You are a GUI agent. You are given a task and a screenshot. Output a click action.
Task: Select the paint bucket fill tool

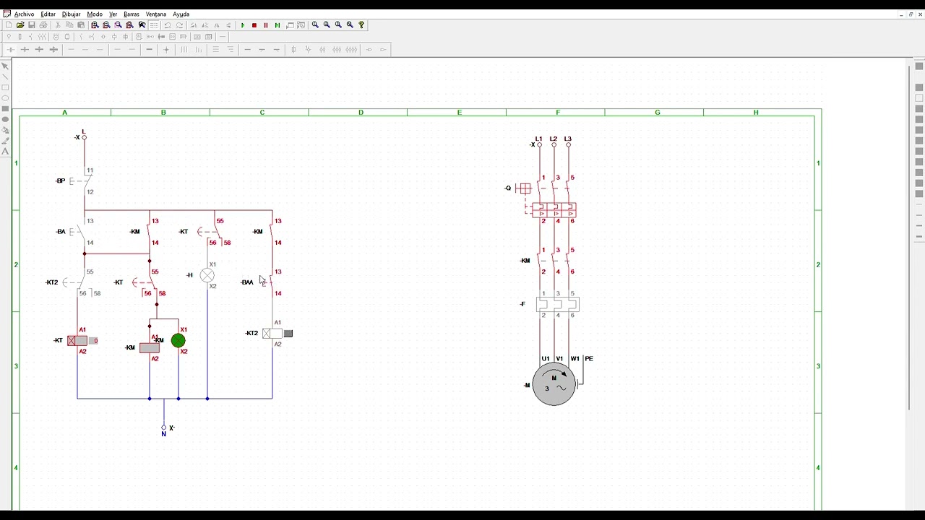(x=6, y=131)
